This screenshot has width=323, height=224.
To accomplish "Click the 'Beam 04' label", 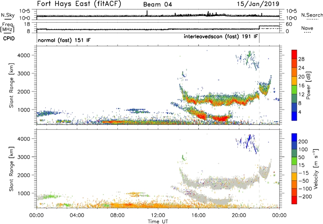I will pyautogui.click(x=157, y=4).
